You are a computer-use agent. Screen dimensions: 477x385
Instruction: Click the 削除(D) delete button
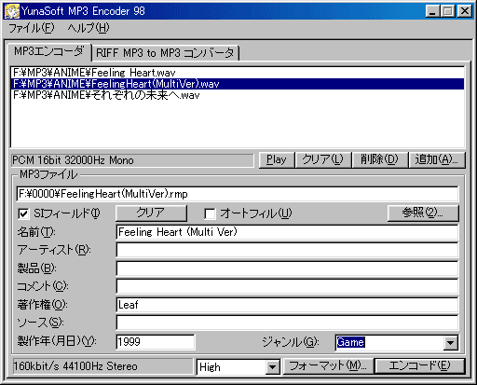(x=379, y=160)
